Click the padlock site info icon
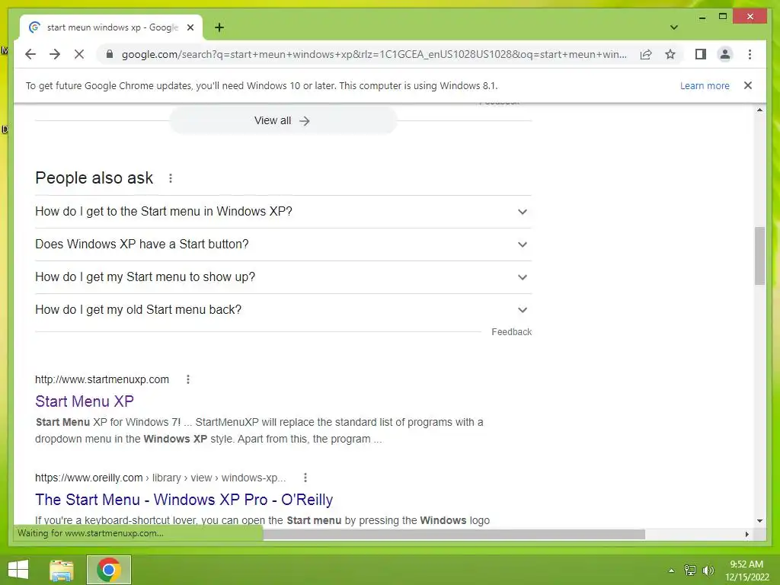The width and height of the screenshot is (780, 585). (x=110, y=54)
